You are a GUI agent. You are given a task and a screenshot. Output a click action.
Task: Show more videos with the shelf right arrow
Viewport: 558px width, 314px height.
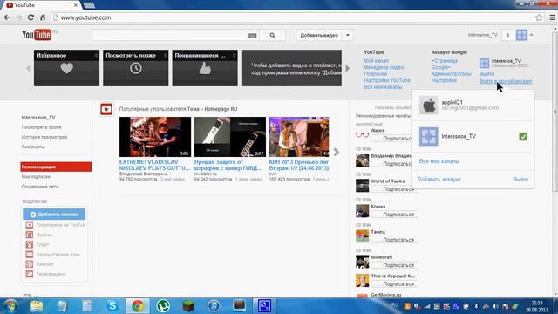click(337, 152)
